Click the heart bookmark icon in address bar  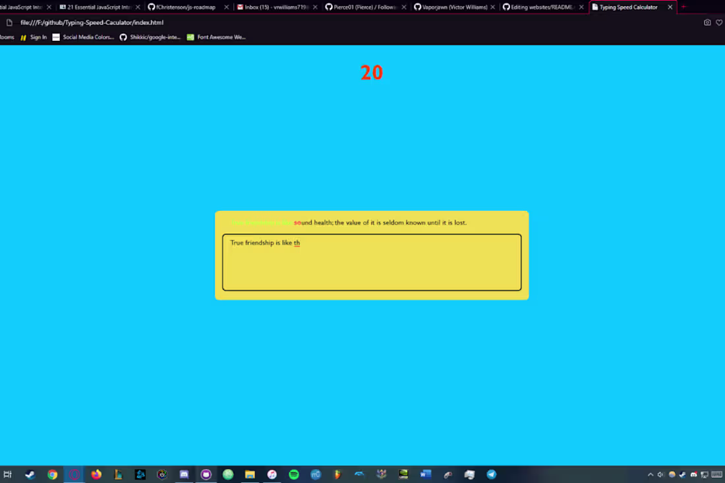[x=719, y=22]
